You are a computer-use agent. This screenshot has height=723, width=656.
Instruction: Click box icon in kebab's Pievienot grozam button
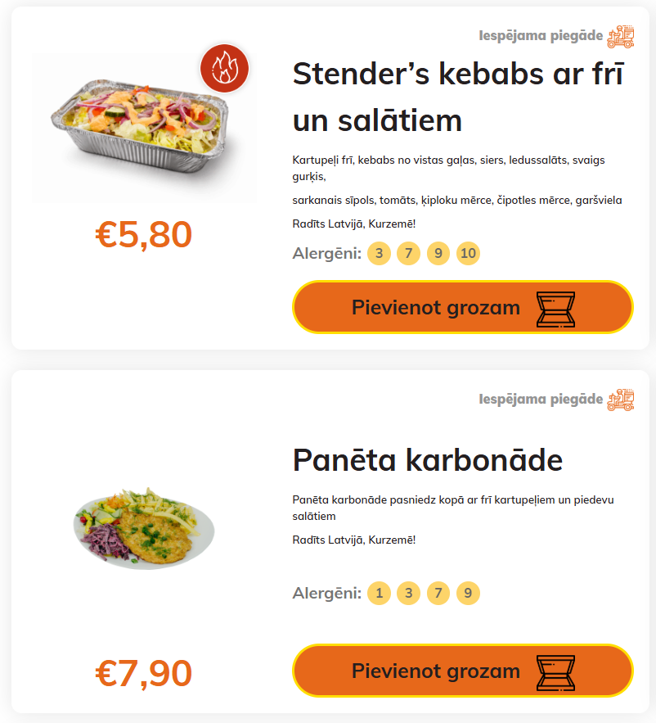555,309
